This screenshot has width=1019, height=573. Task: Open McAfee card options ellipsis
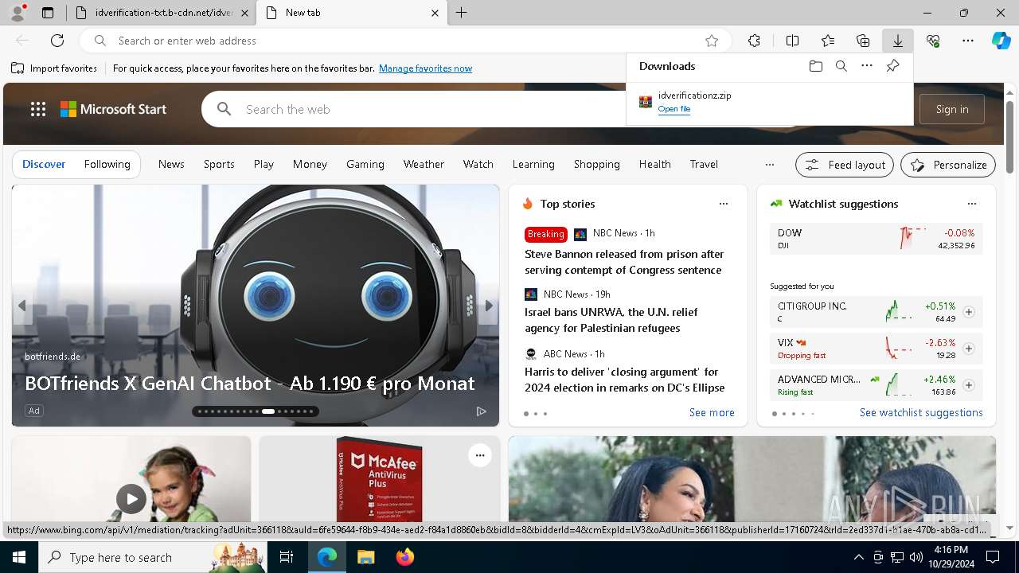pos(479,455)
